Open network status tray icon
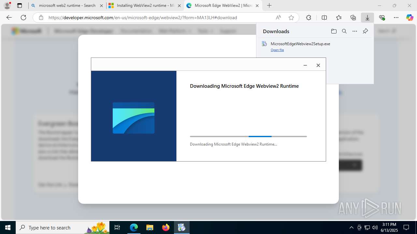The image size is (417, 234). click(x=367, y=227)
